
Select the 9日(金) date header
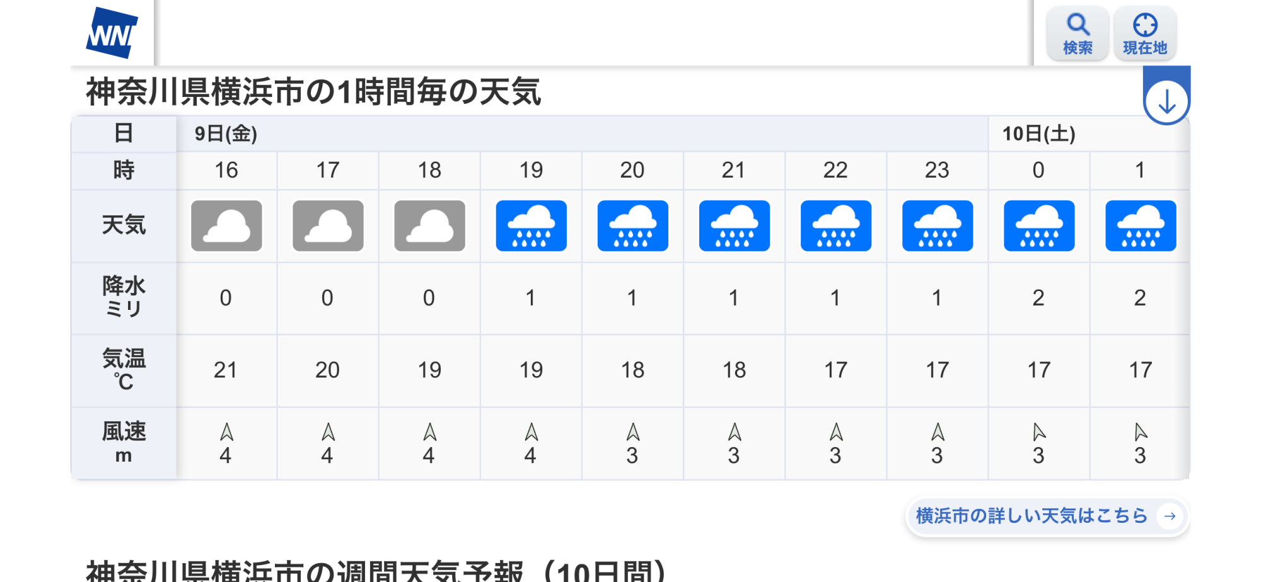pos(226,134)
